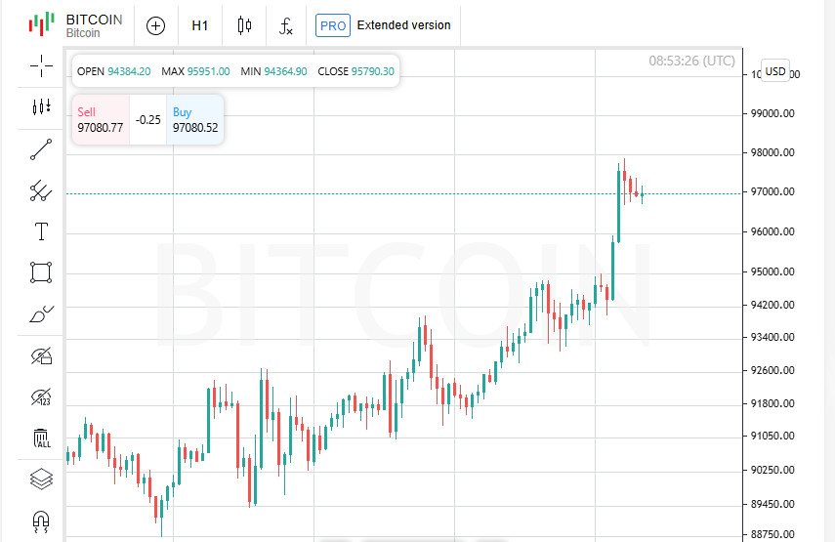This screenshot has width=835, height=542.
Task: Select the freehand brush drawing tool
Action: 41,313
